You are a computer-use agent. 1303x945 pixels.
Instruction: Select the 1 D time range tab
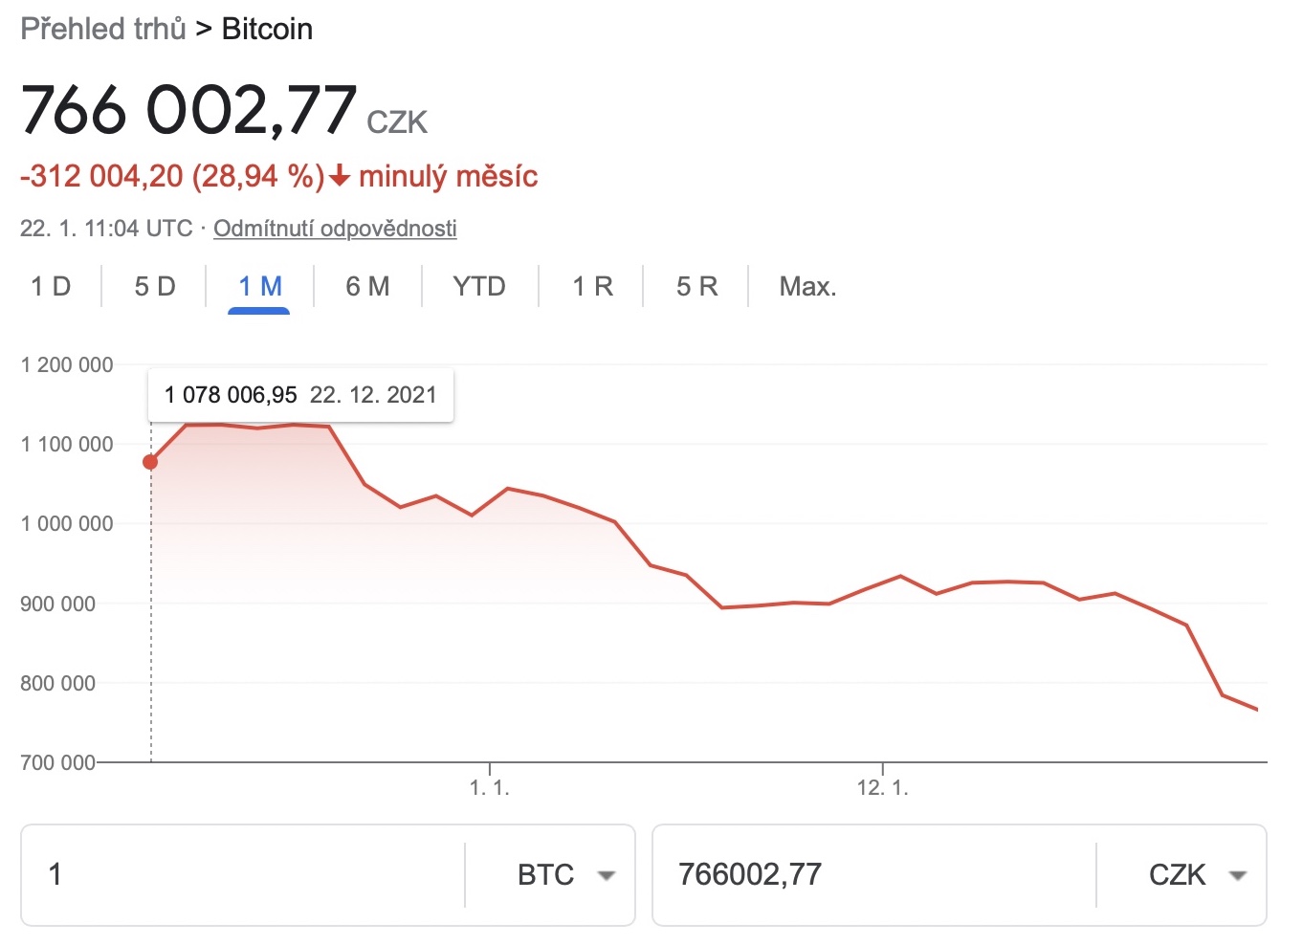(51, 286)
